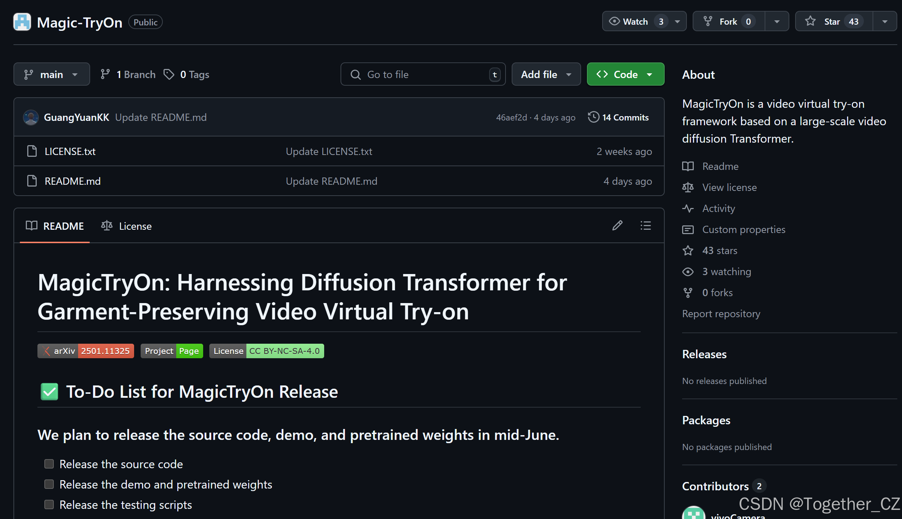
Task: Switch to the License tab
Action: pyautogui.click(x=126, y=226)
